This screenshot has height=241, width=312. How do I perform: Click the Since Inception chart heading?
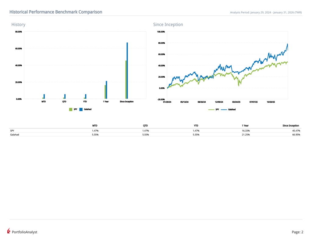[x=168, y=24]
